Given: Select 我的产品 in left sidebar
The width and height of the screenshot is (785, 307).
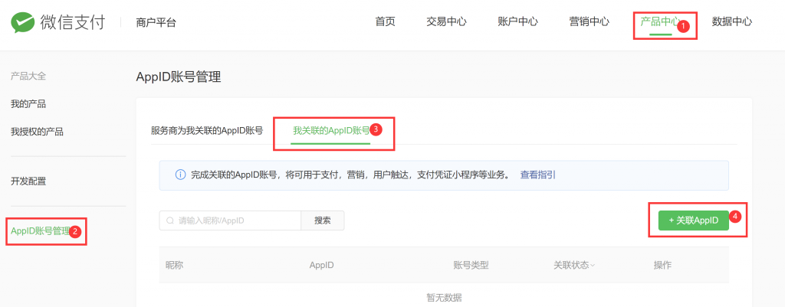Looking at the screenshot, I should point(28,104).
